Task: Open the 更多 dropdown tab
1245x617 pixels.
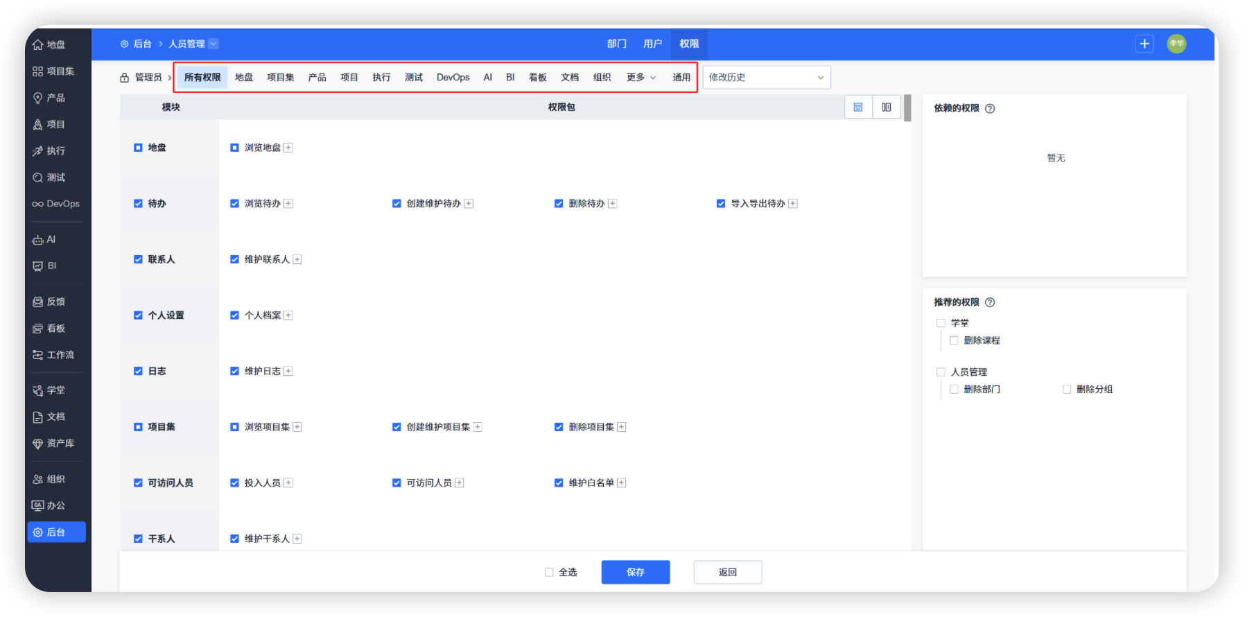Action: point(641,78)
